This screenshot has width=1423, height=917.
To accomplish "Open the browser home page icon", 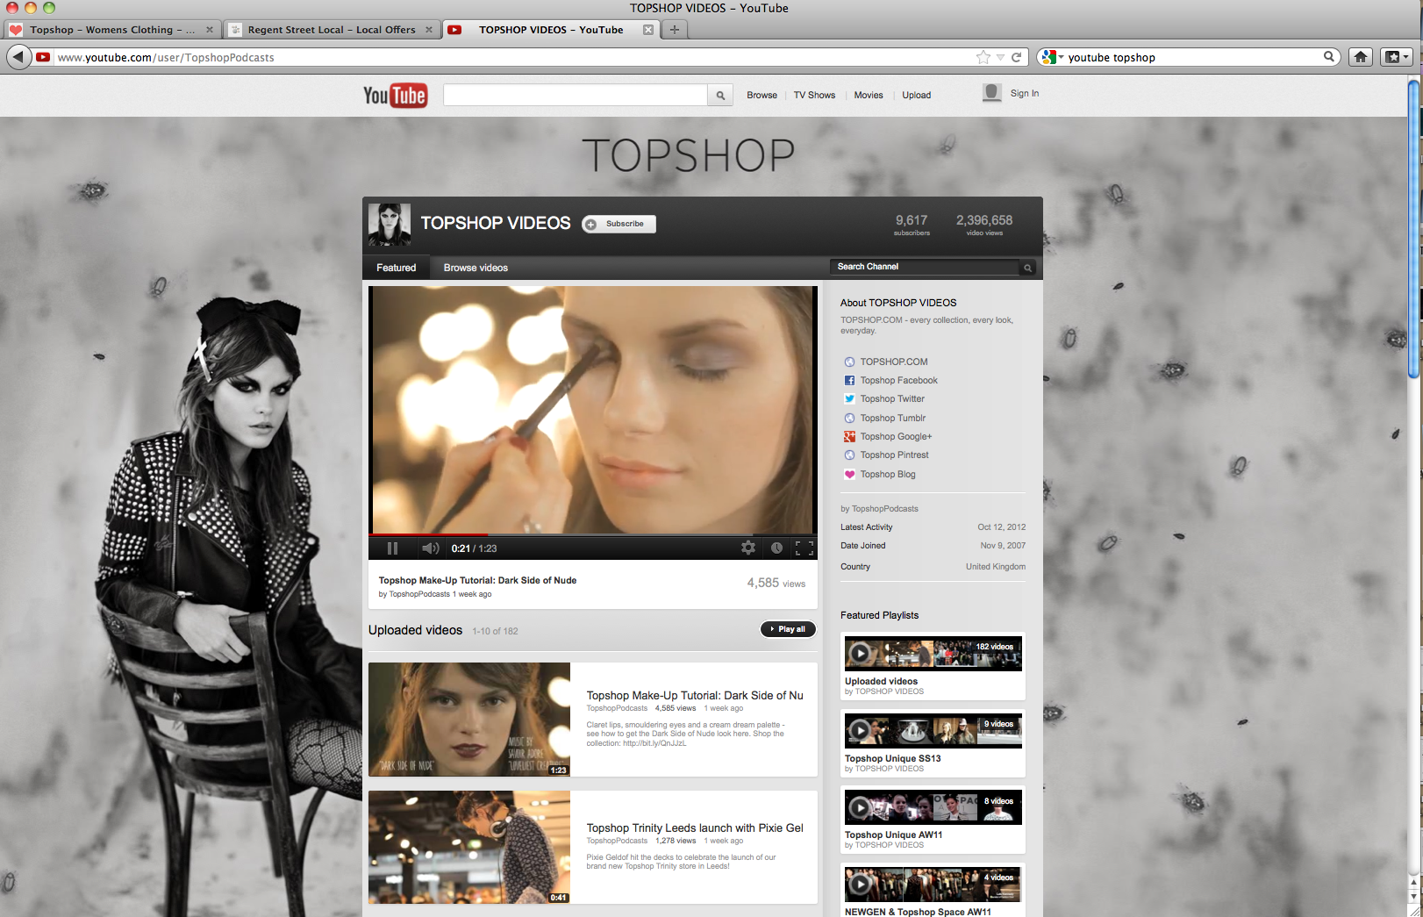I will pos(1361,57).
